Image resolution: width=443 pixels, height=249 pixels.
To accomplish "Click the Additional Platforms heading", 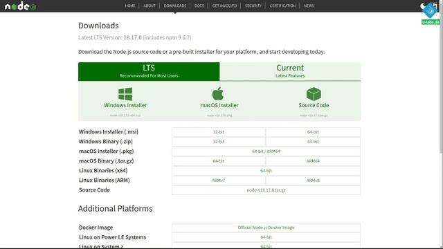I will click(x=116, y=209).
